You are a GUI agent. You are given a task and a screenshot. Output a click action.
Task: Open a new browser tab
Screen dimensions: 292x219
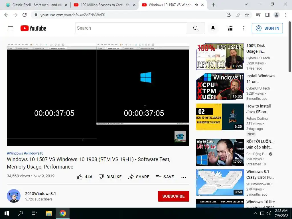213,5
